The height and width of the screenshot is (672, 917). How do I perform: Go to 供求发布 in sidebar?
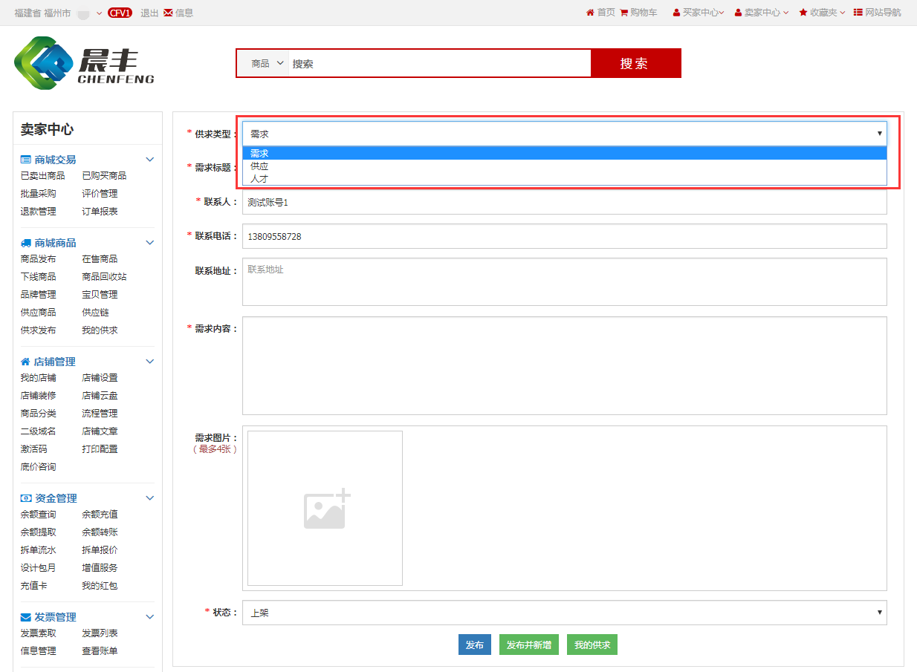pos(38,330)
